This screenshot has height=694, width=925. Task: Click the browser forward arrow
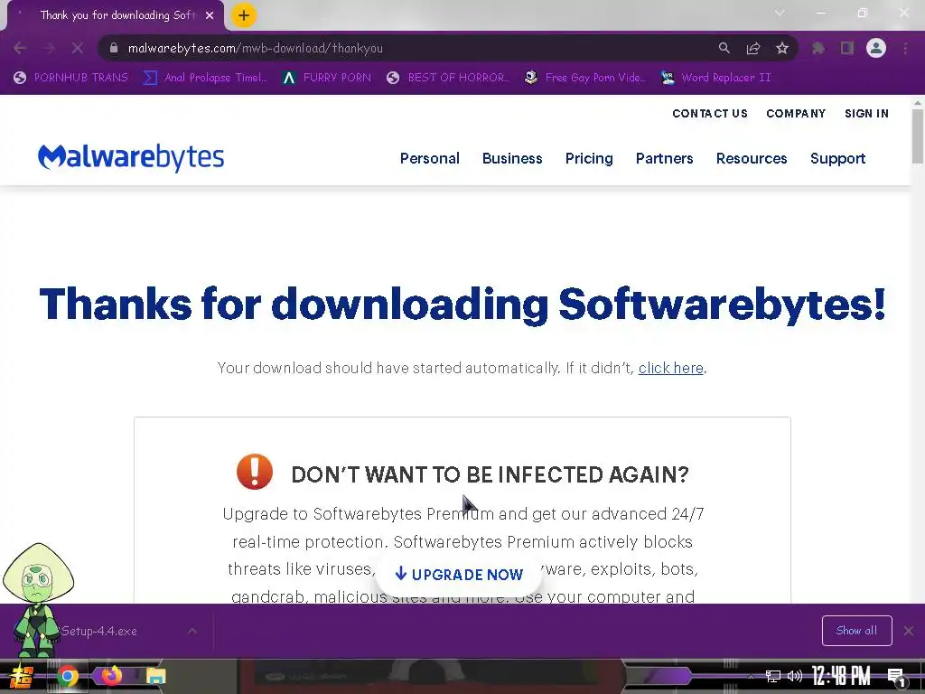point(49,48)
